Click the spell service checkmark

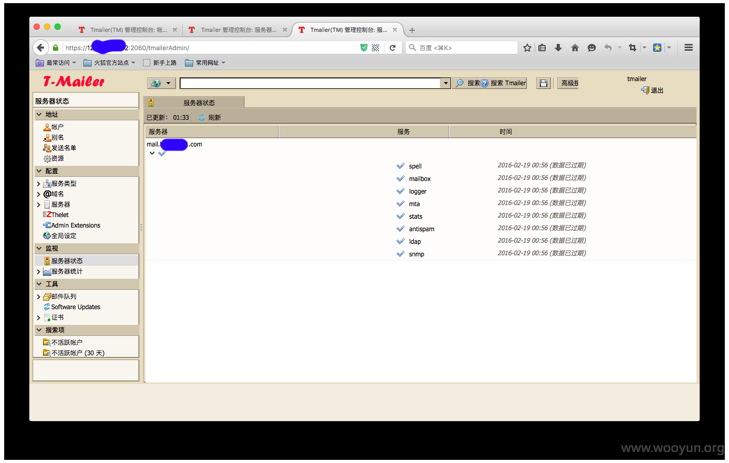(401, 166)
